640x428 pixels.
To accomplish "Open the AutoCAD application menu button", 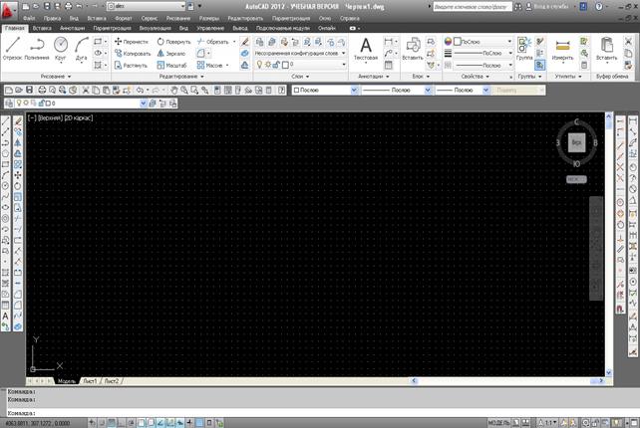I will tap(8, 11).
